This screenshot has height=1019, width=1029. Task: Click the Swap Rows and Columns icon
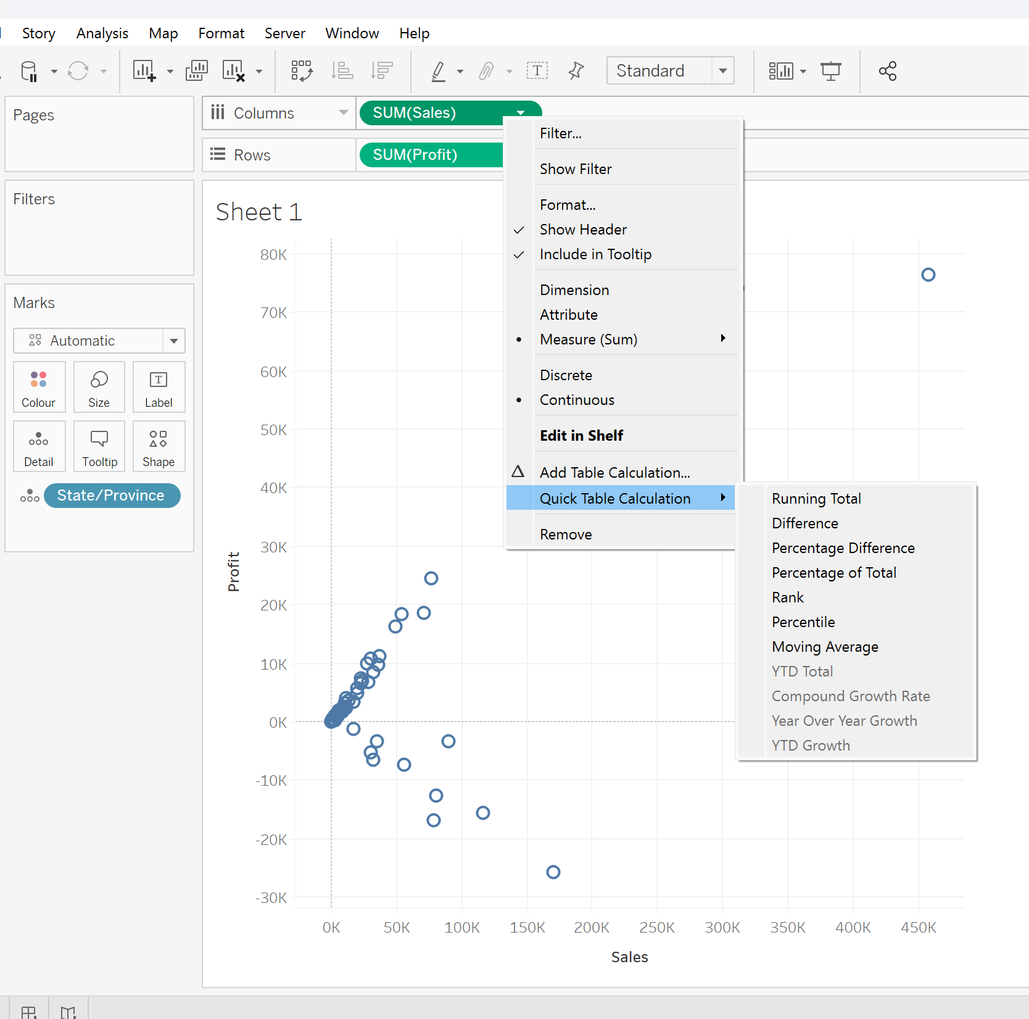click(302, 71)
